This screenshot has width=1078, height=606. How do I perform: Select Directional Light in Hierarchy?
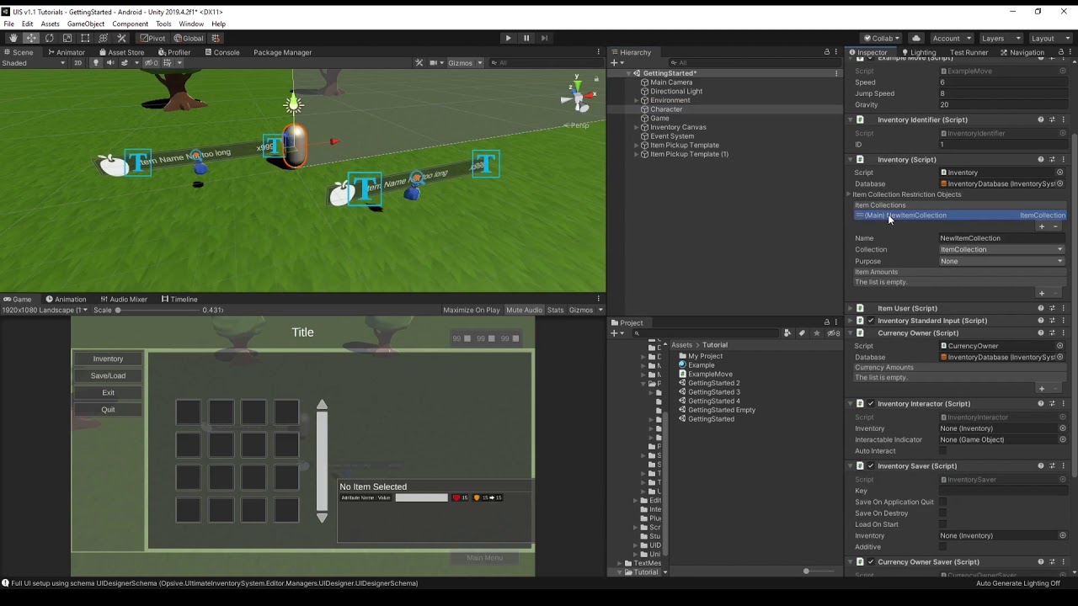click(x=676, y=91)
